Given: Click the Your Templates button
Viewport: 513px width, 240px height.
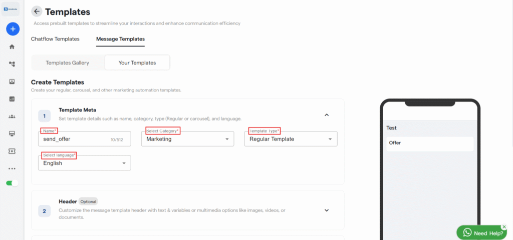Looking at the screenshot, I should pos(137,63).
